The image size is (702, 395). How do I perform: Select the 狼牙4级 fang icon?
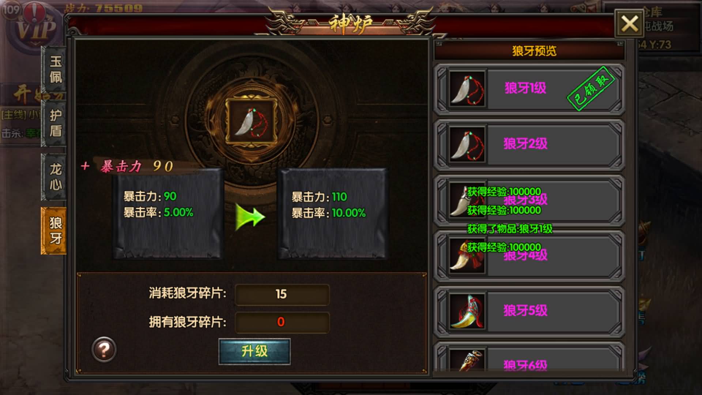coord(467,256)
